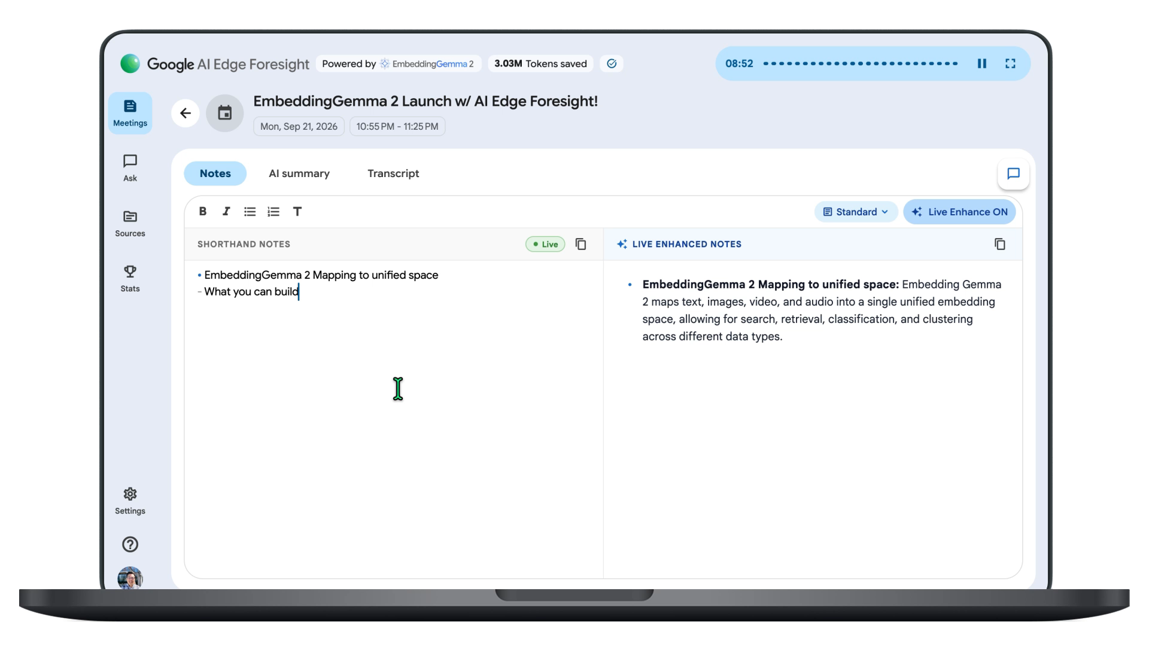Image resolution: width=1149 pixels, height=646 pixels.
Task: Open the chat panel icon
Action: [1013, 173]
